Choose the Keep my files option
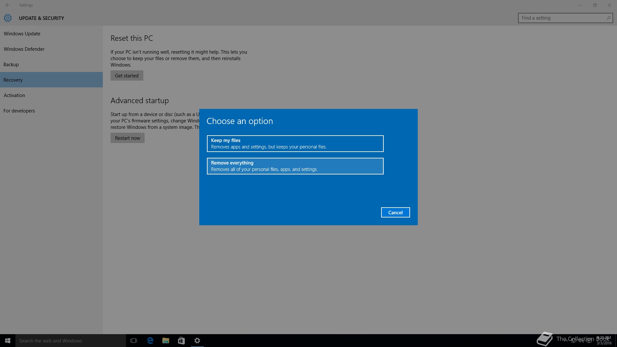617x347 pixels. (295, 144)
